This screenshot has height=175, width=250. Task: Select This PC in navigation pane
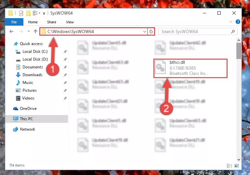pos(36,119)
